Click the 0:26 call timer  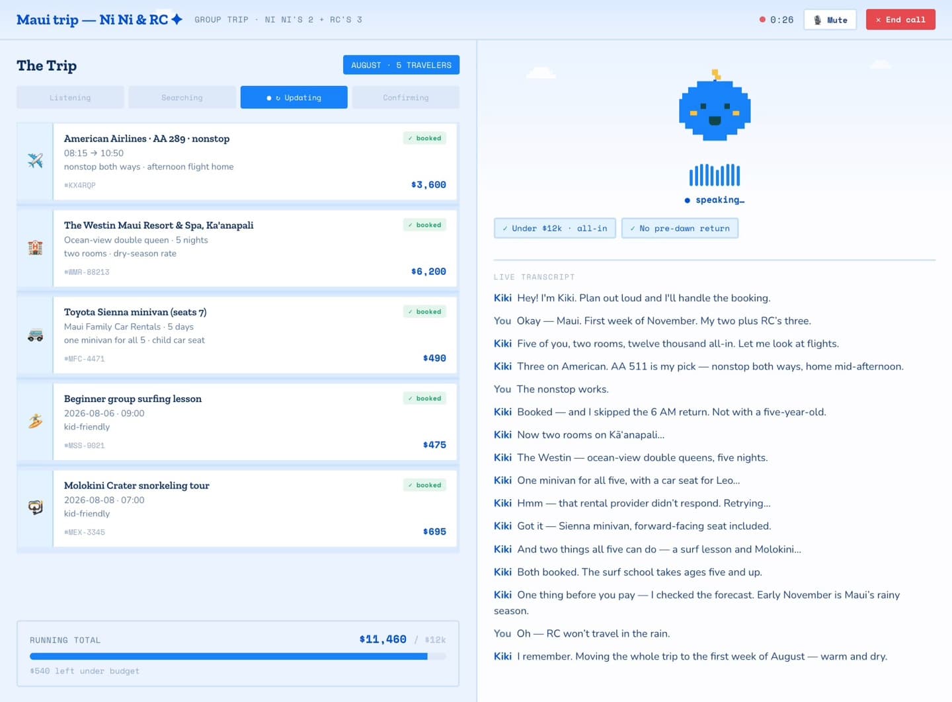click(x=782, y=20)
